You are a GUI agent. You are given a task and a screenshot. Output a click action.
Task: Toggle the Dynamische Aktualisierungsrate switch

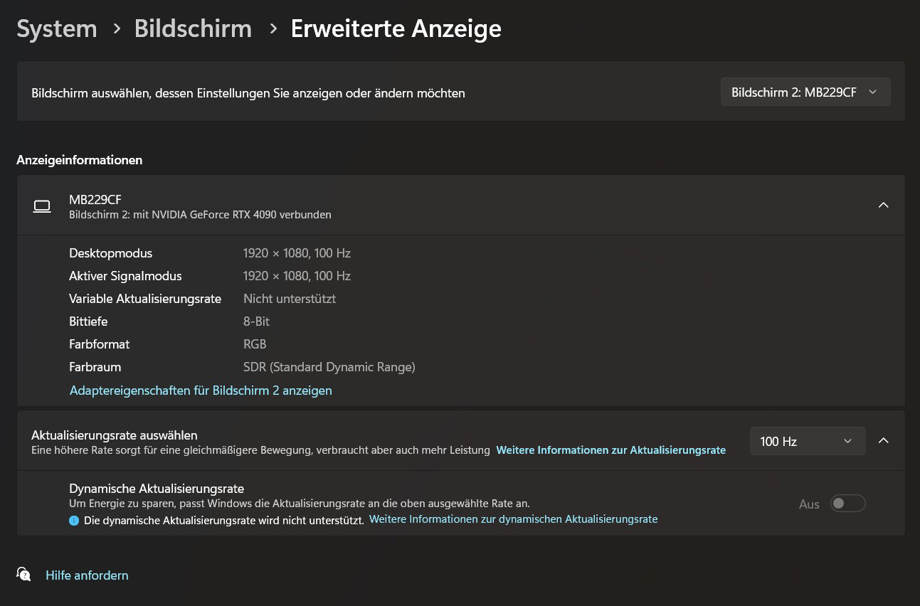(x=847, y=504)
